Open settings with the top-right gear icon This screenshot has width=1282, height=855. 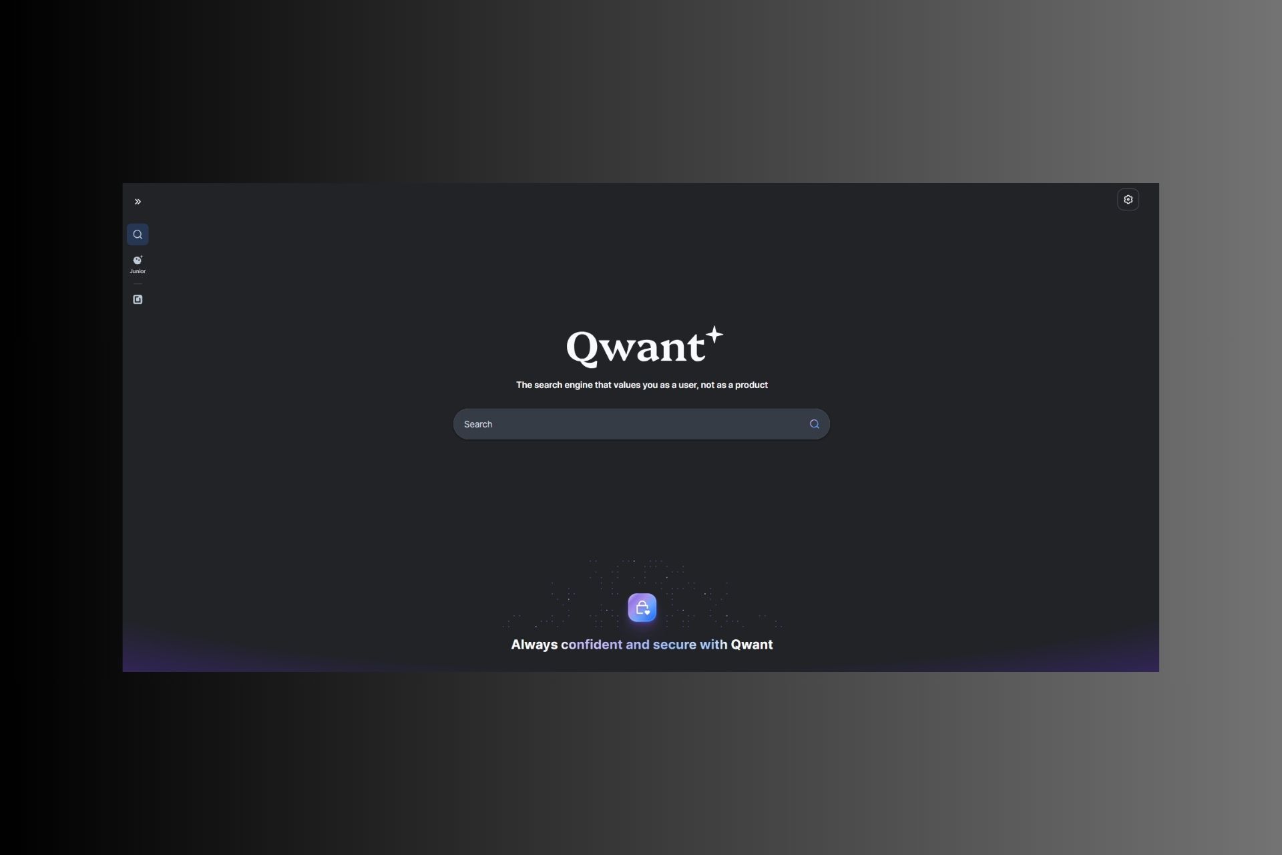point(1128,199)
